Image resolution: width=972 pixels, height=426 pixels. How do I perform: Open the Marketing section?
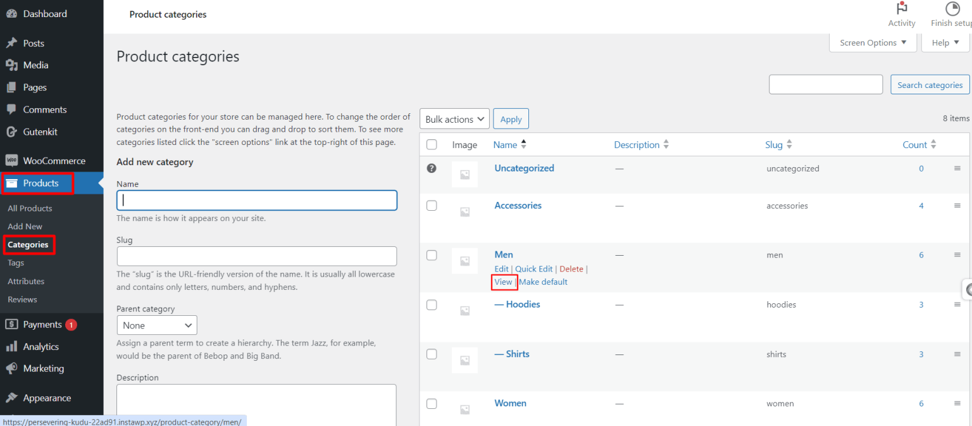(x=42, y=368)
